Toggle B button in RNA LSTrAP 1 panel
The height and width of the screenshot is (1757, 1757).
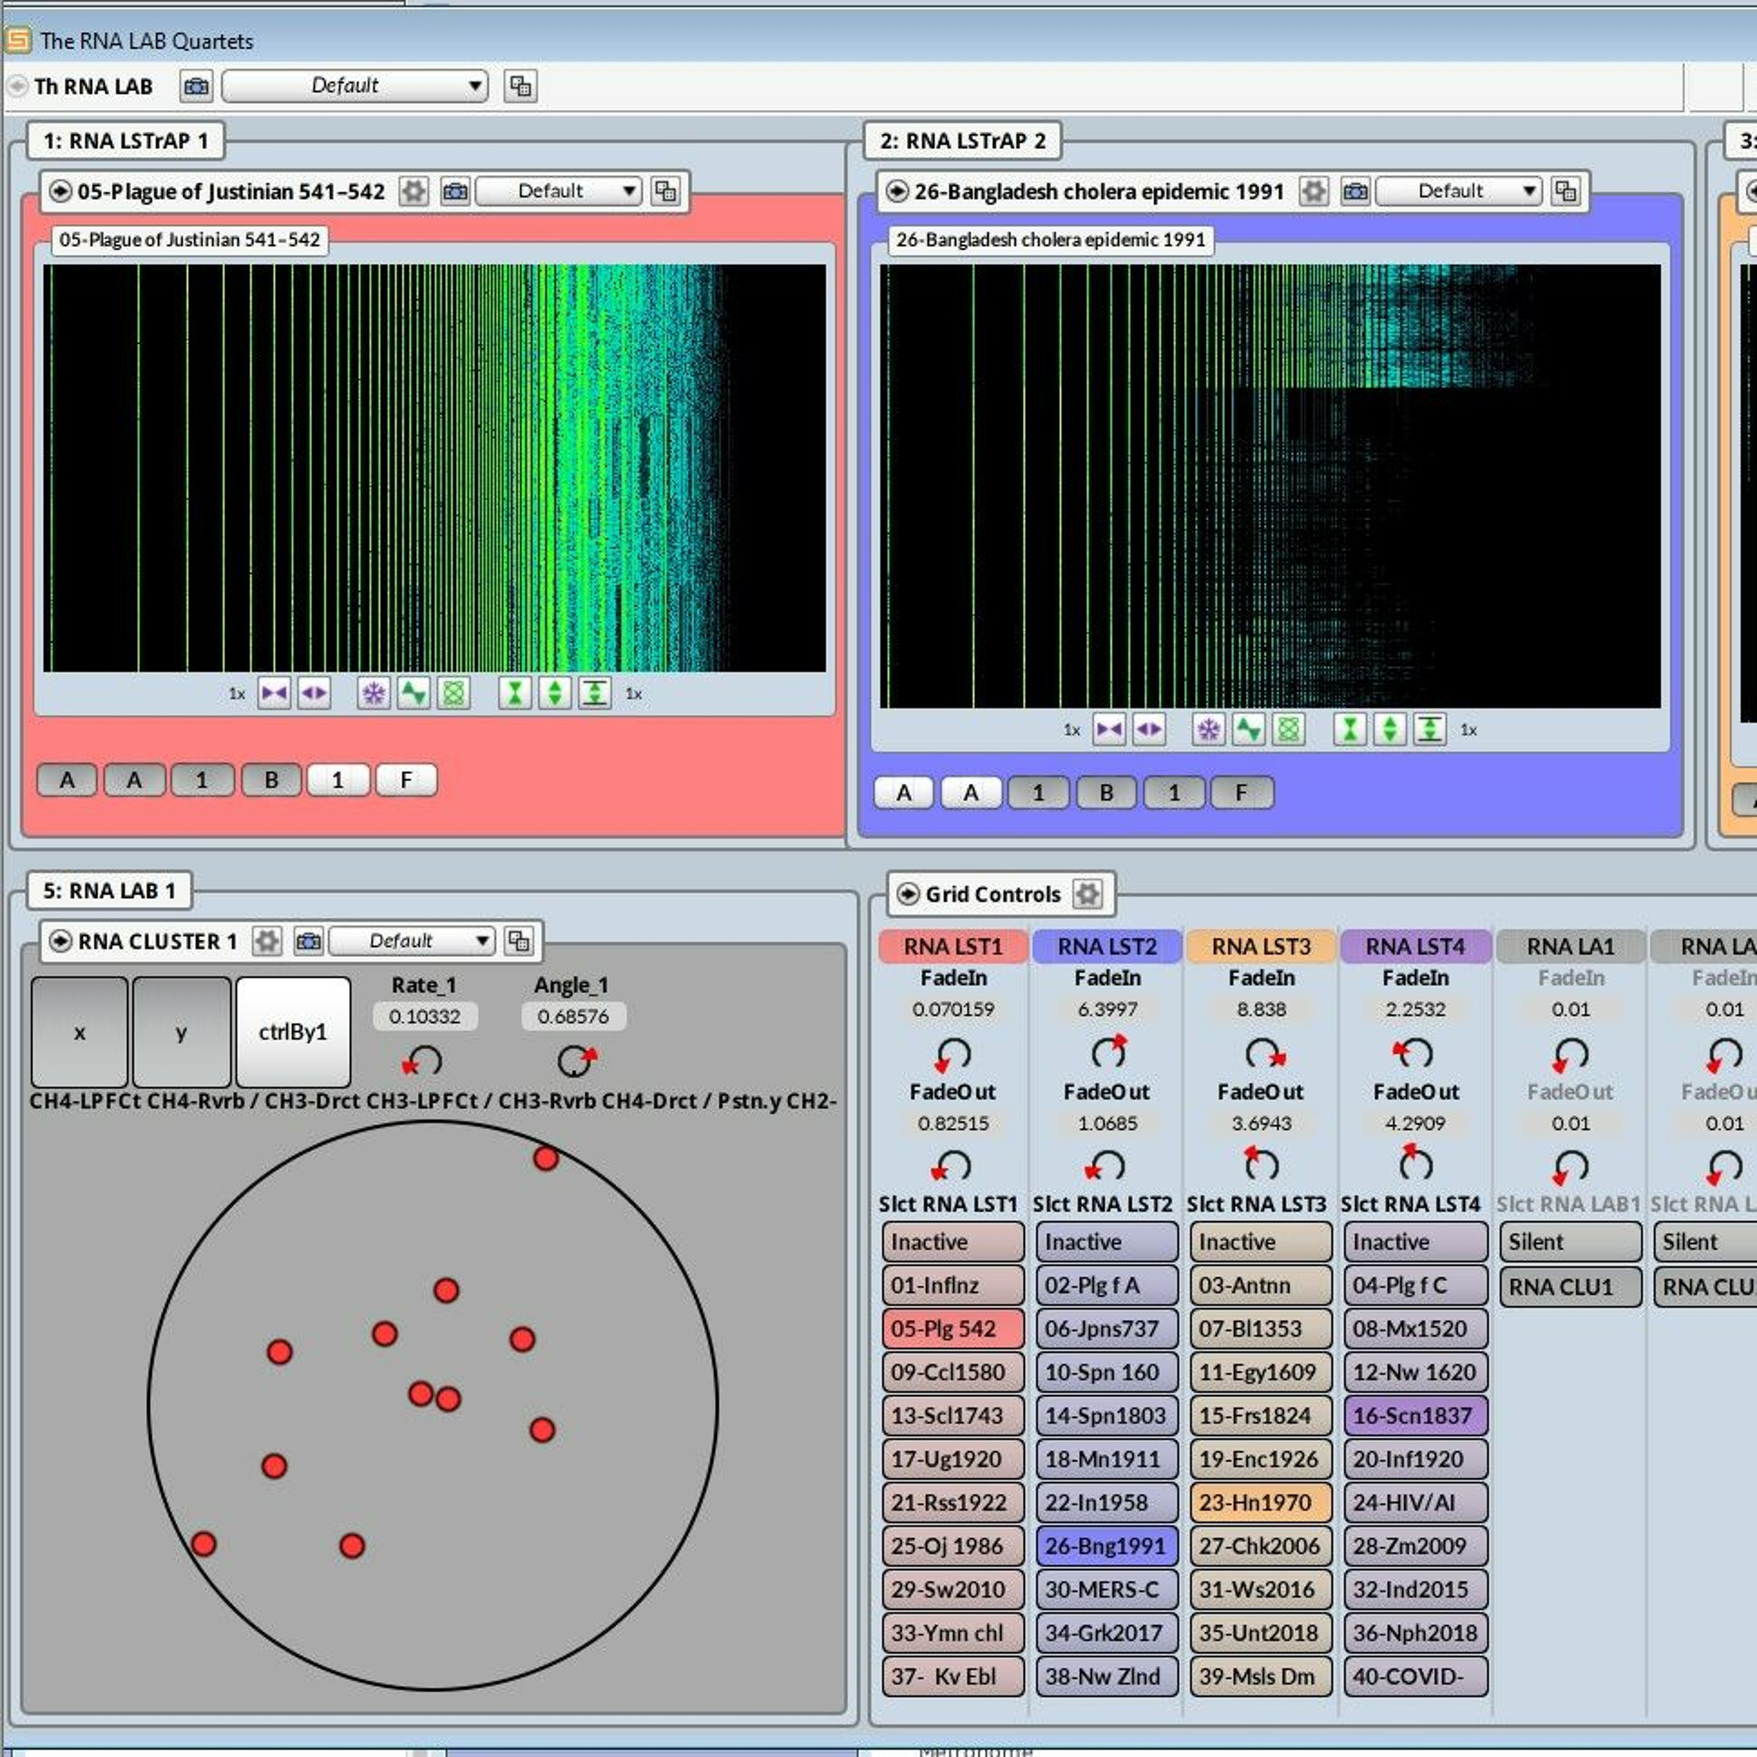pos(271,780)
